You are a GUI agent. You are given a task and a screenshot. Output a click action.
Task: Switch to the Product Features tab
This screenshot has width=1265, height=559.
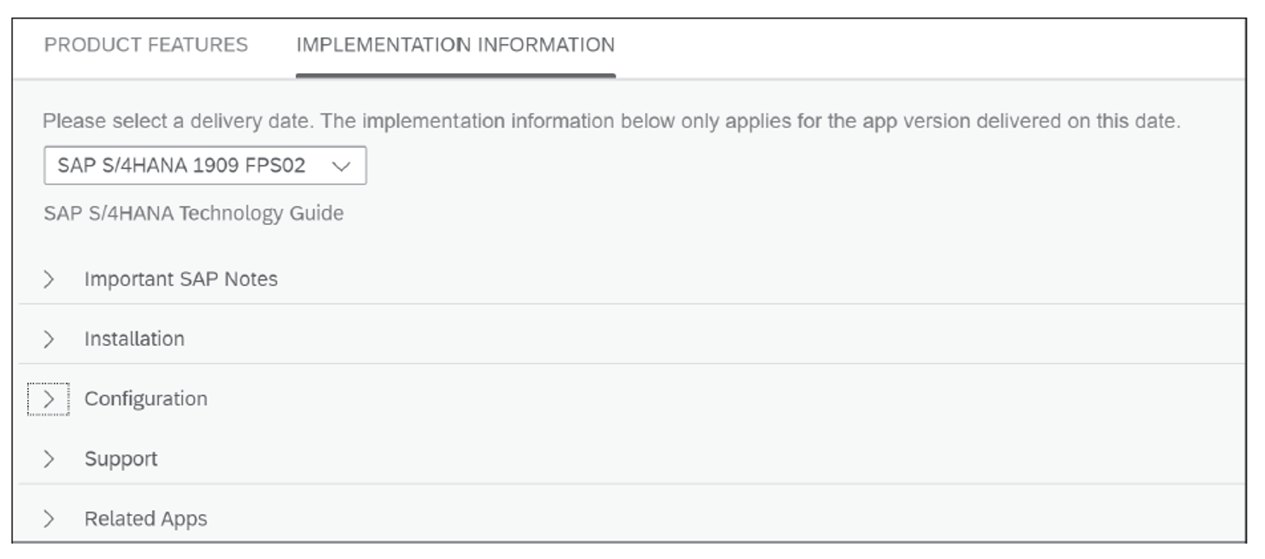(x=146, y=44)
